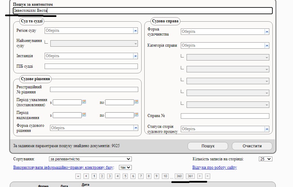This screenshot has width=293, height=187.
Task: Open calendar for receipt period start date
Action: pyautogui.click(x=84, y=115)
